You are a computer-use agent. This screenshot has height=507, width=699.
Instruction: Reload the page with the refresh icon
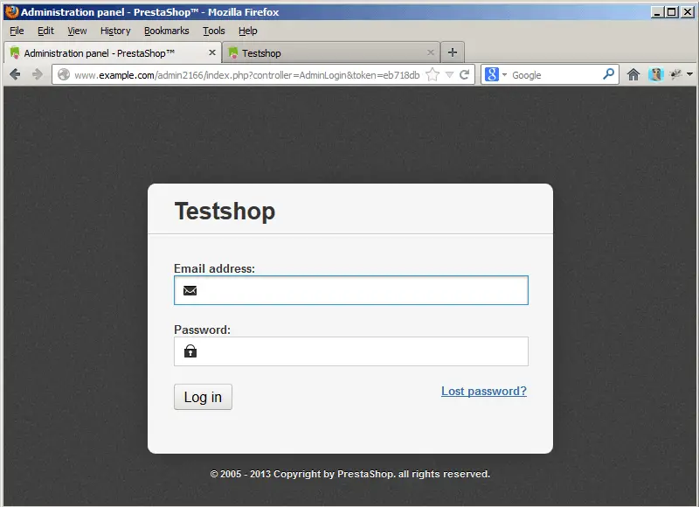click(465, 74)
